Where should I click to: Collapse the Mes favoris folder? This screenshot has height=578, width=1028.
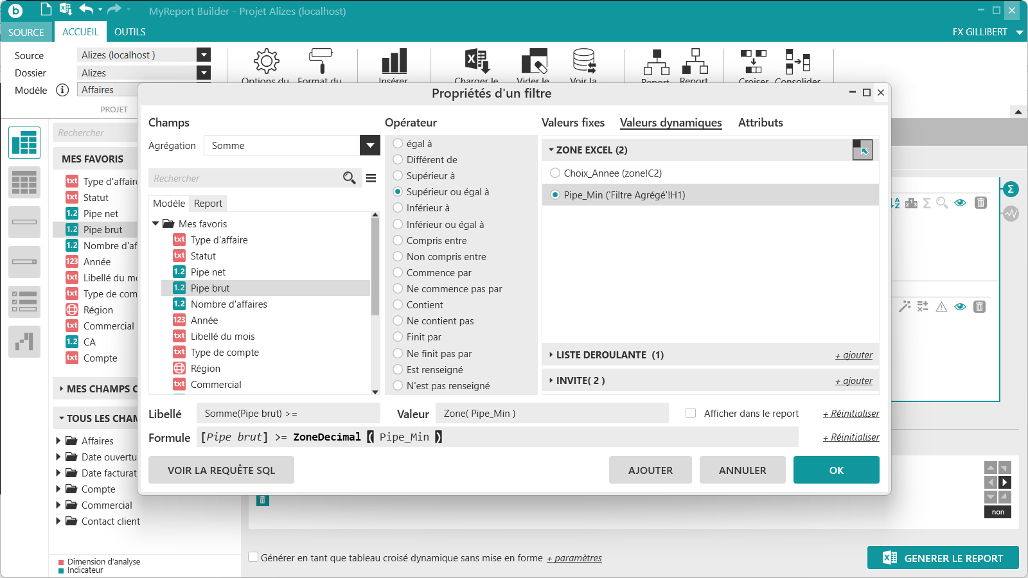155,223
